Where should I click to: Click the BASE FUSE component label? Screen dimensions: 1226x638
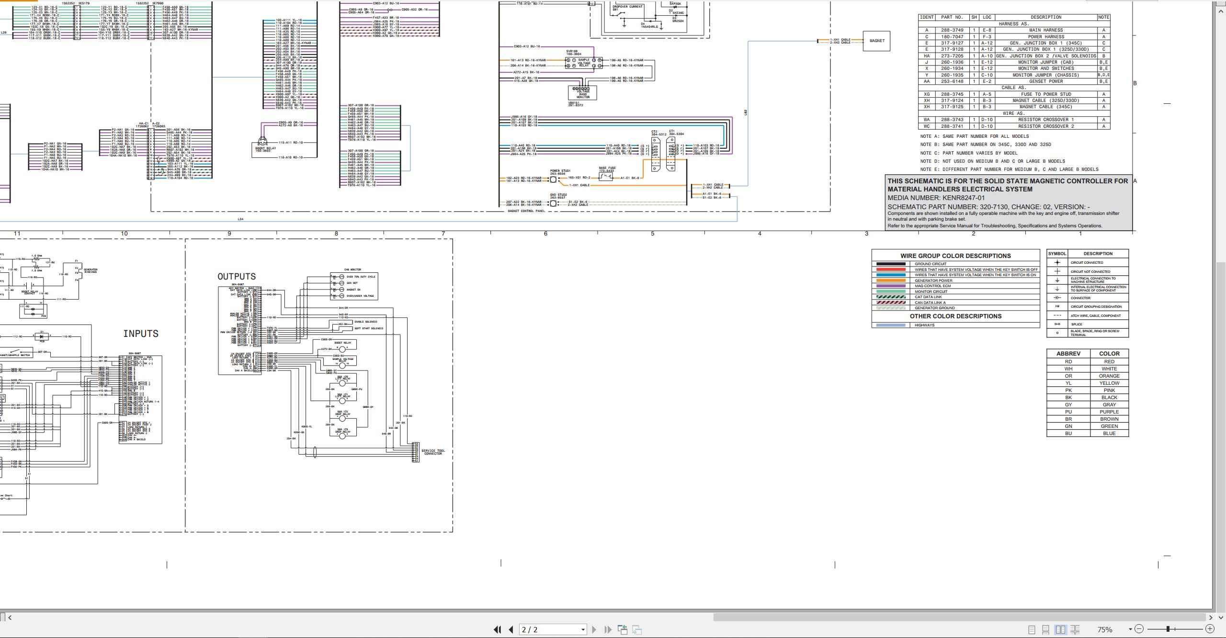(607, 168)
